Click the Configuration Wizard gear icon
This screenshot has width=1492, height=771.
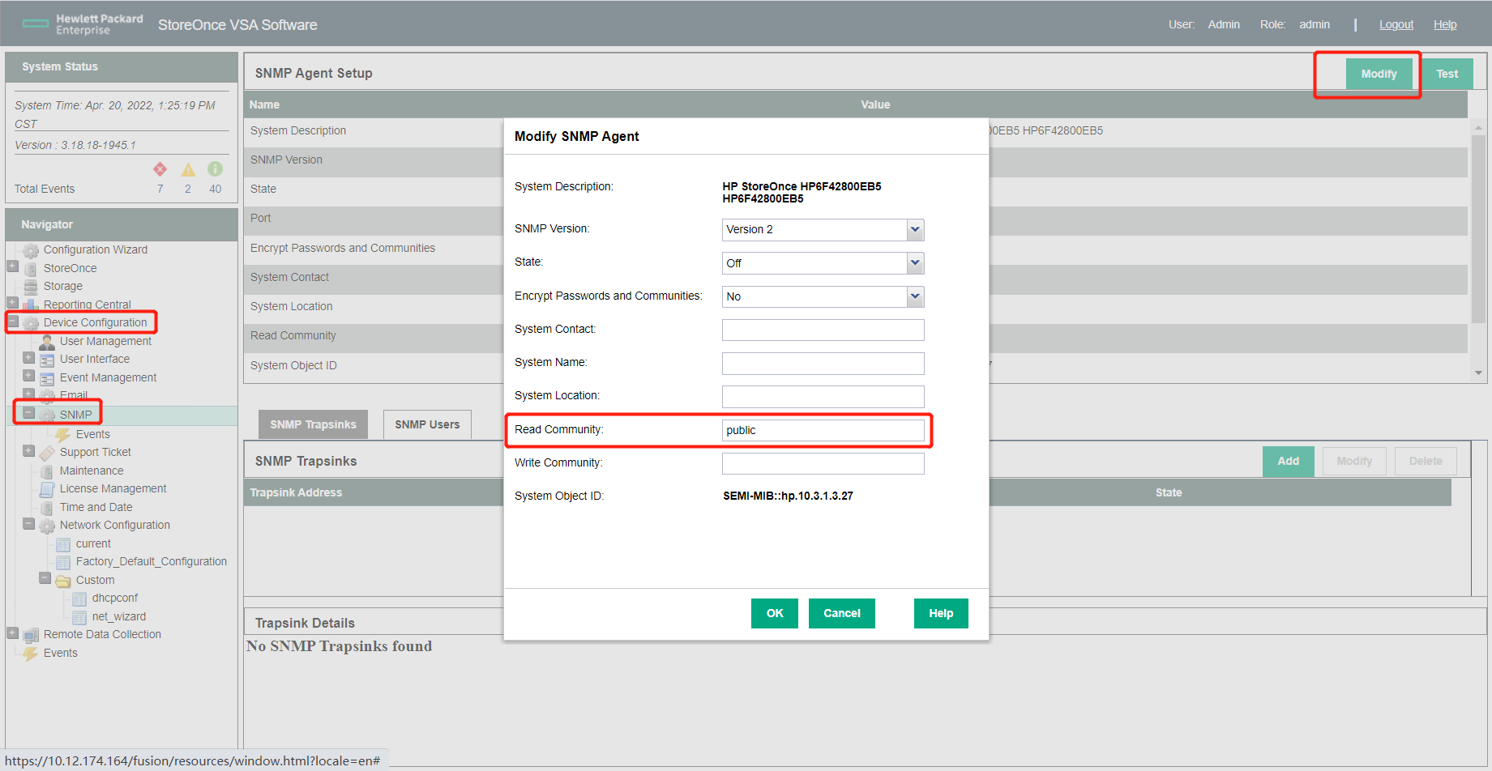(31, 250)
